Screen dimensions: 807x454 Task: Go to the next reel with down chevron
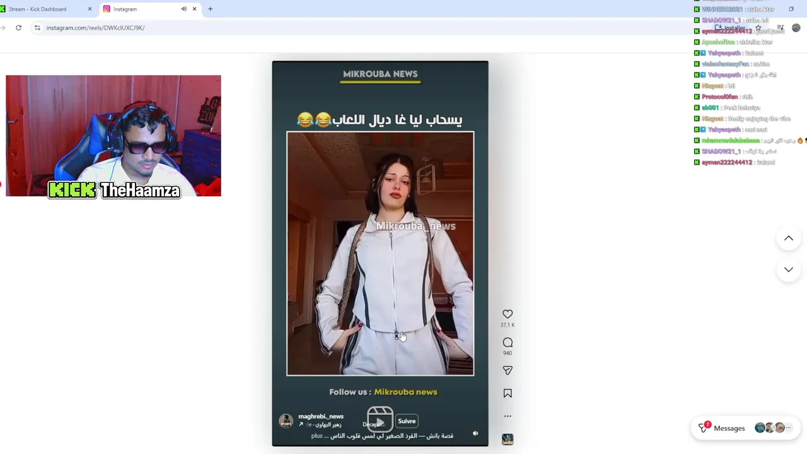click(x=789, y=269)
